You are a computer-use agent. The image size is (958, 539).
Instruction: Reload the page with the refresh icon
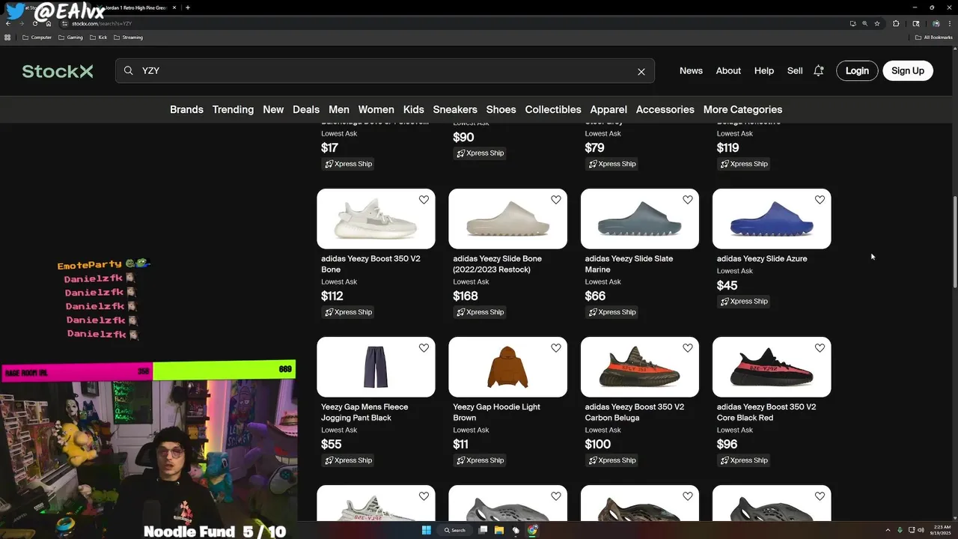pyautogui.click(x=35, y=23)
